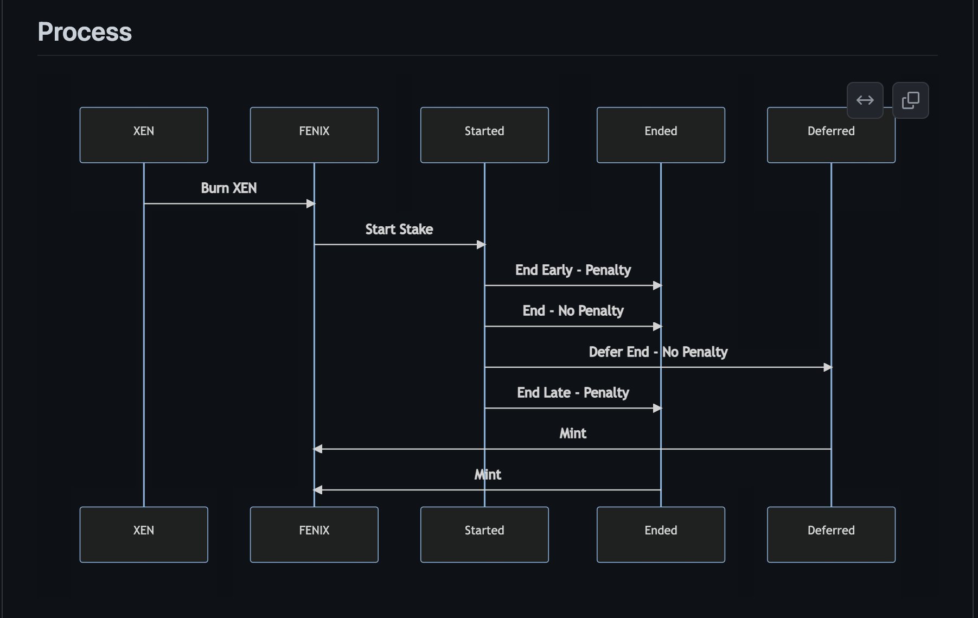Click the bottom XEN participant box
The height and width of the screenshot is (618, 978).
click(x=143, y=534)
